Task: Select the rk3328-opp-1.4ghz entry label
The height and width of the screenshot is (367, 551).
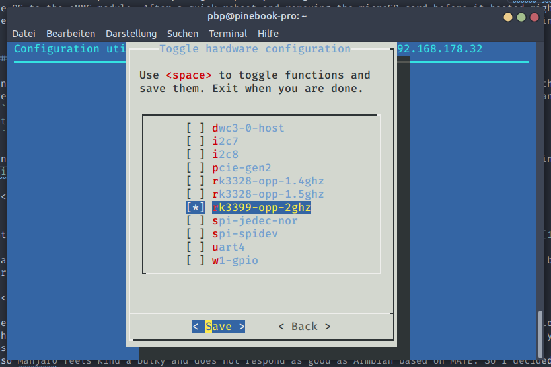Action: point(268,181)
